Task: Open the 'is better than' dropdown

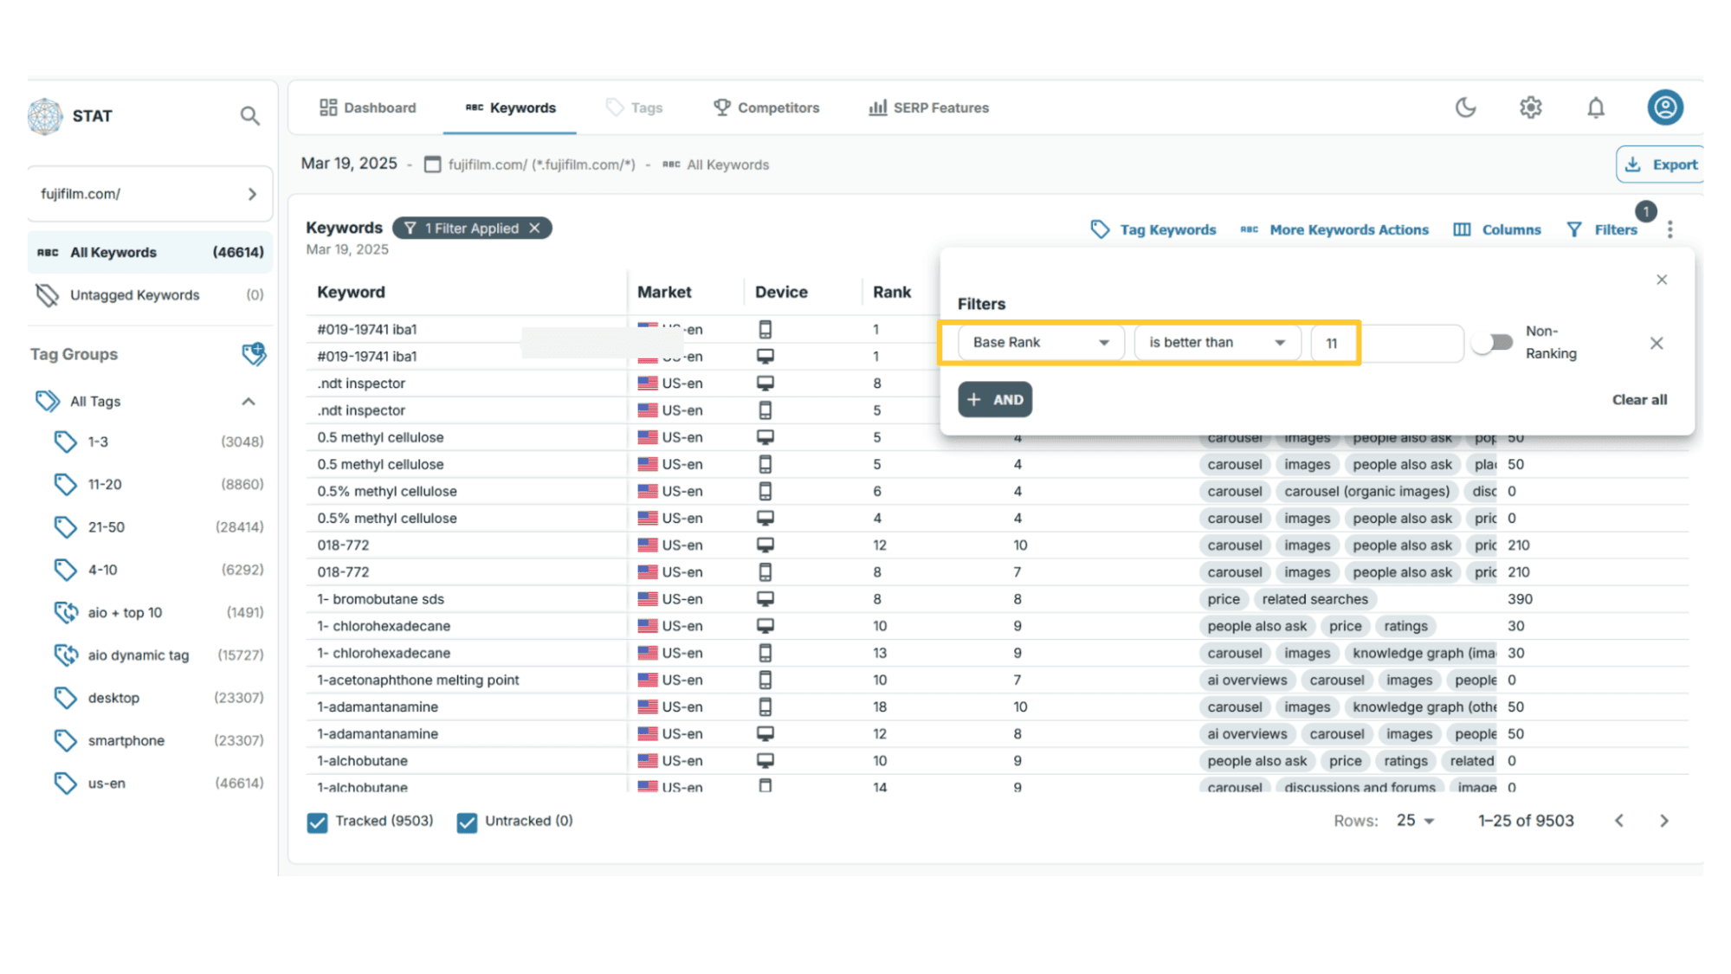Action: (1216, 343)
